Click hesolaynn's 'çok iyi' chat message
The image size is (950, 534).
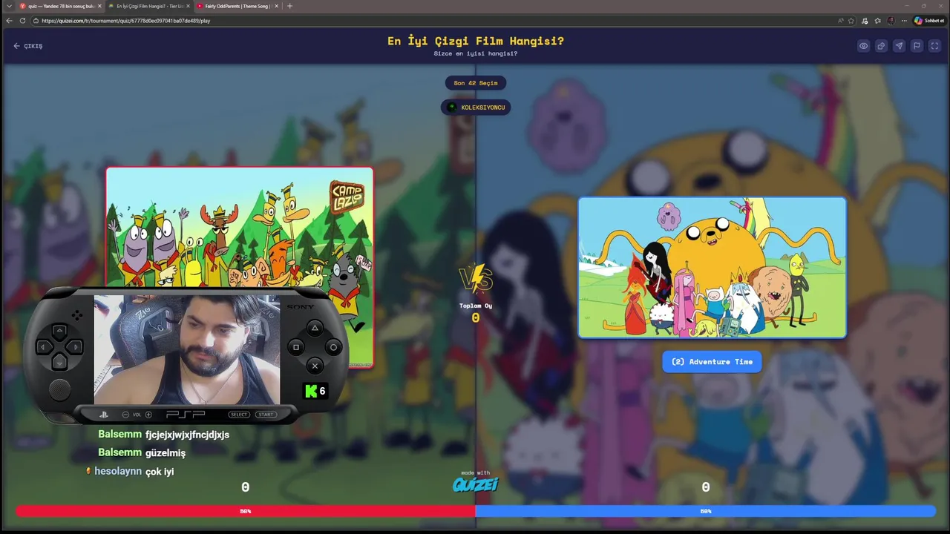click(x=160, y=472)
